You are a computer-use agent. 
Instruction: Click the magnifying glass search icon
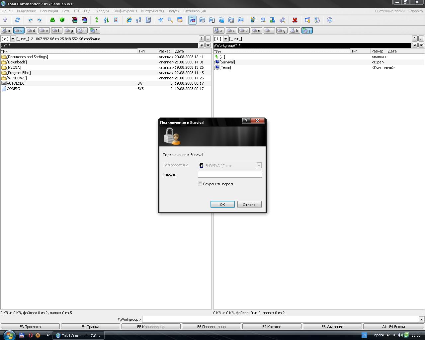coord(170,20)
